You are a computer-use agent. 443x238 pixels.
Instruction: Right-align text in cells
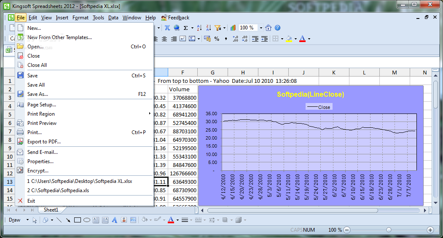coord(174,39)
